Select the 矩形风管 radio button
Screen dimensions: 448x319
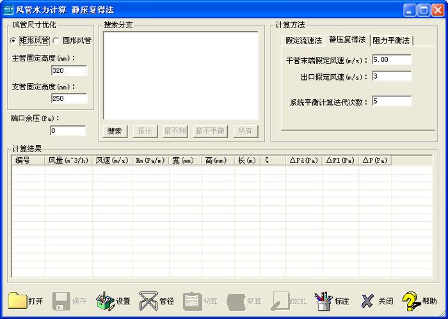click(13, 41)
